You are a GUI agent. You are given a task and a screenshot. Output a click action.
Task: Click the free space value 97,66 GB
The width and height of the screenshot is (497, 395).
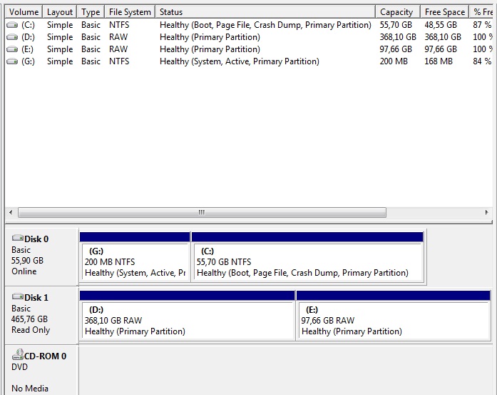click(x=441, y=49)
